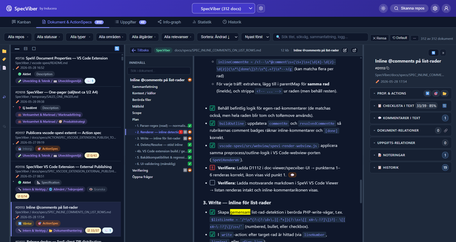The height and width of the screenshot is (242, 456).
Task: Click the folder icon in left sidebar
Action: [4, 51]
